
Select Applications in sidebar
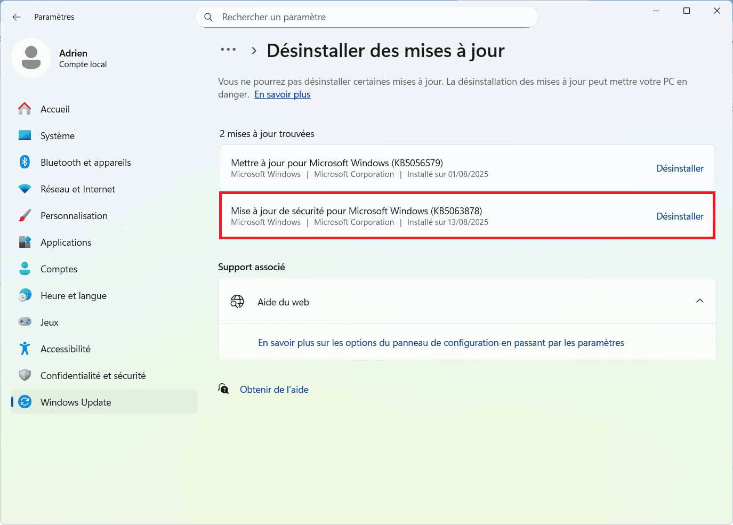(x=104, y=242)
